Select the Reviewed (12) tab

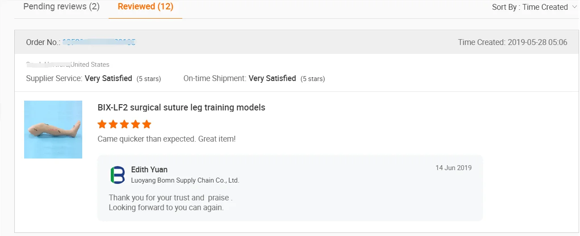pyautogui.click(x=145, y=7)
